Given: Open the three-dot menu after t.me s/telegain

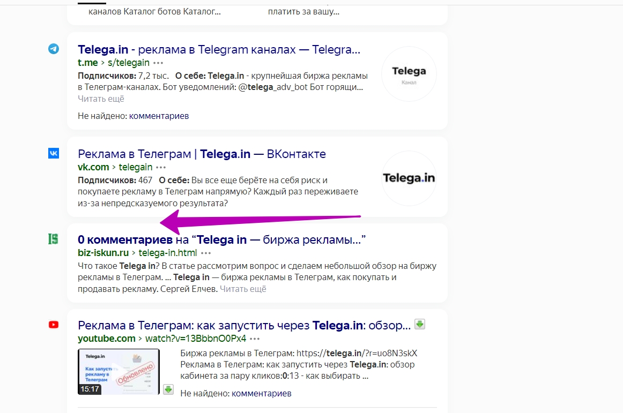Looking at the screenshot, I should click(x=158, y=63).
